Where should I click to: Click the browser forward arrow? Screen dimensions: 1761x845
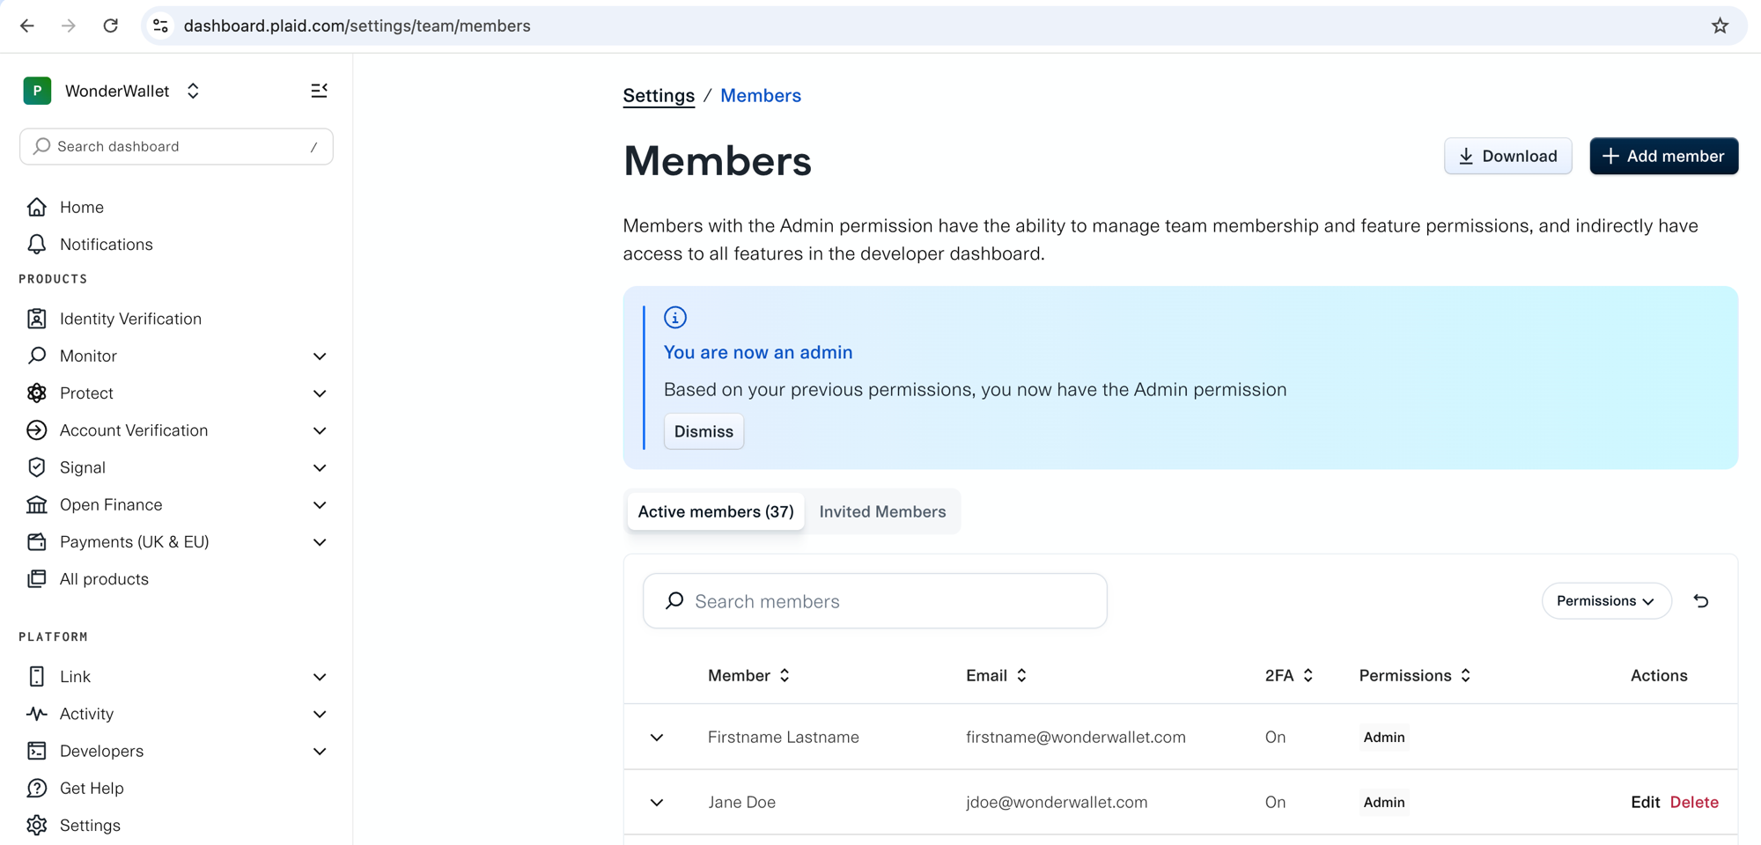(69, 26)
